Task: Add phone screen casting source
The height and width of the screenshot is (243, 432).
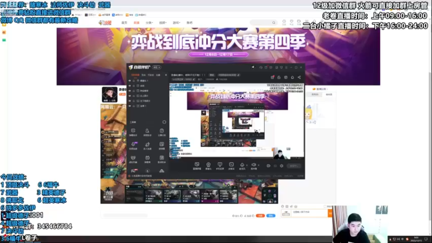Action: (x=220, y=166)
